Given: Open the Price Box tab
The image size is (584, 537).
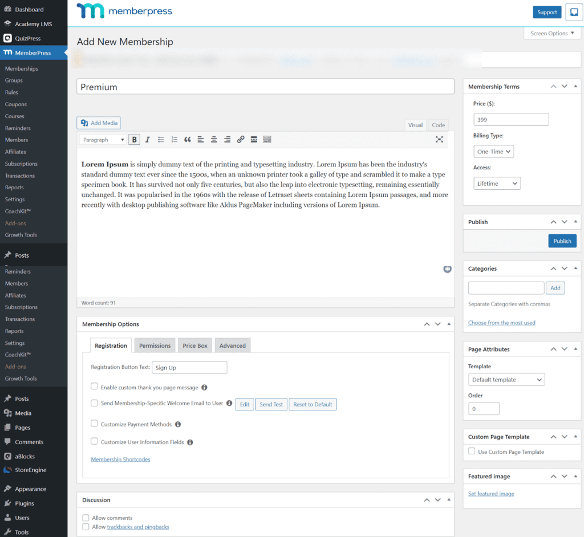Looking at the screenshot, I should 194,345.
